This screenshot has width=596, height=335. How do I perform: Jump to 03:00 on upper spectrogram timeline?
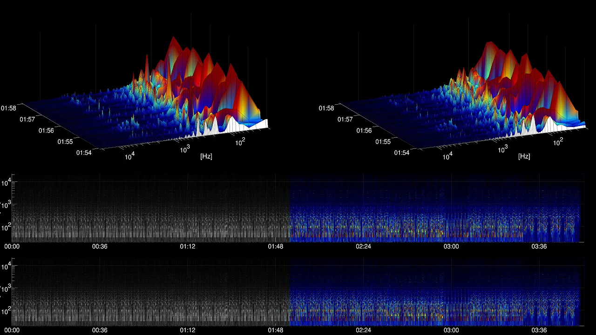(451, 247)
